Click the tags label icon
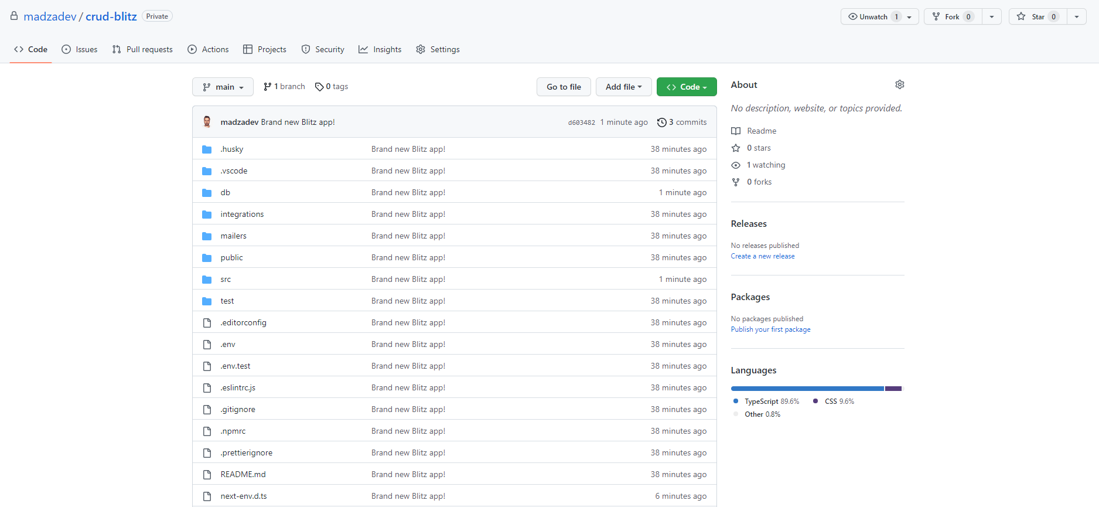Screen dimensions: 1099x507 coord(319,87)
